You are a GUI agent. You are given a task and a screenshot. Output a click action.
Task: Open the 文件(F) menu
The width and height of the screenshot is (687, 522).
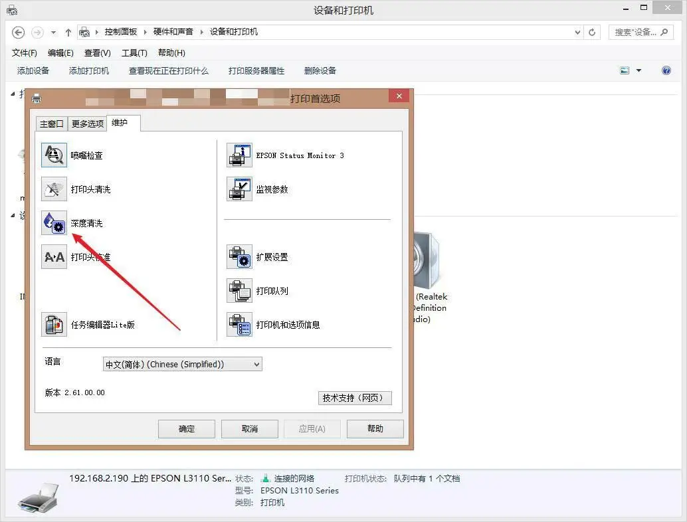coord(24,53)
